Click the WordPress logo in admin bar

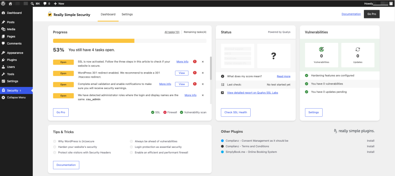pos(3,4)
